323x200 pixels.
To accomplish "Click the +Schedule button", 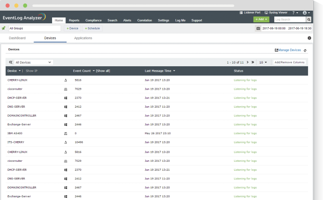I will pyautogui.click(x=92, y=29).
